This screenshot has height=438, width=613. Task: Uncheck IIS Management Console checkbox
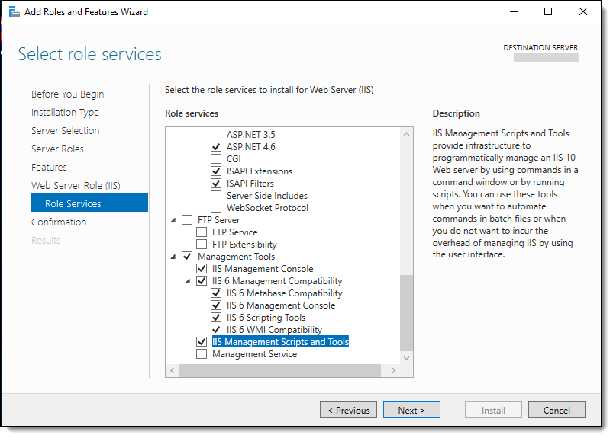click(x=202, y=269)
